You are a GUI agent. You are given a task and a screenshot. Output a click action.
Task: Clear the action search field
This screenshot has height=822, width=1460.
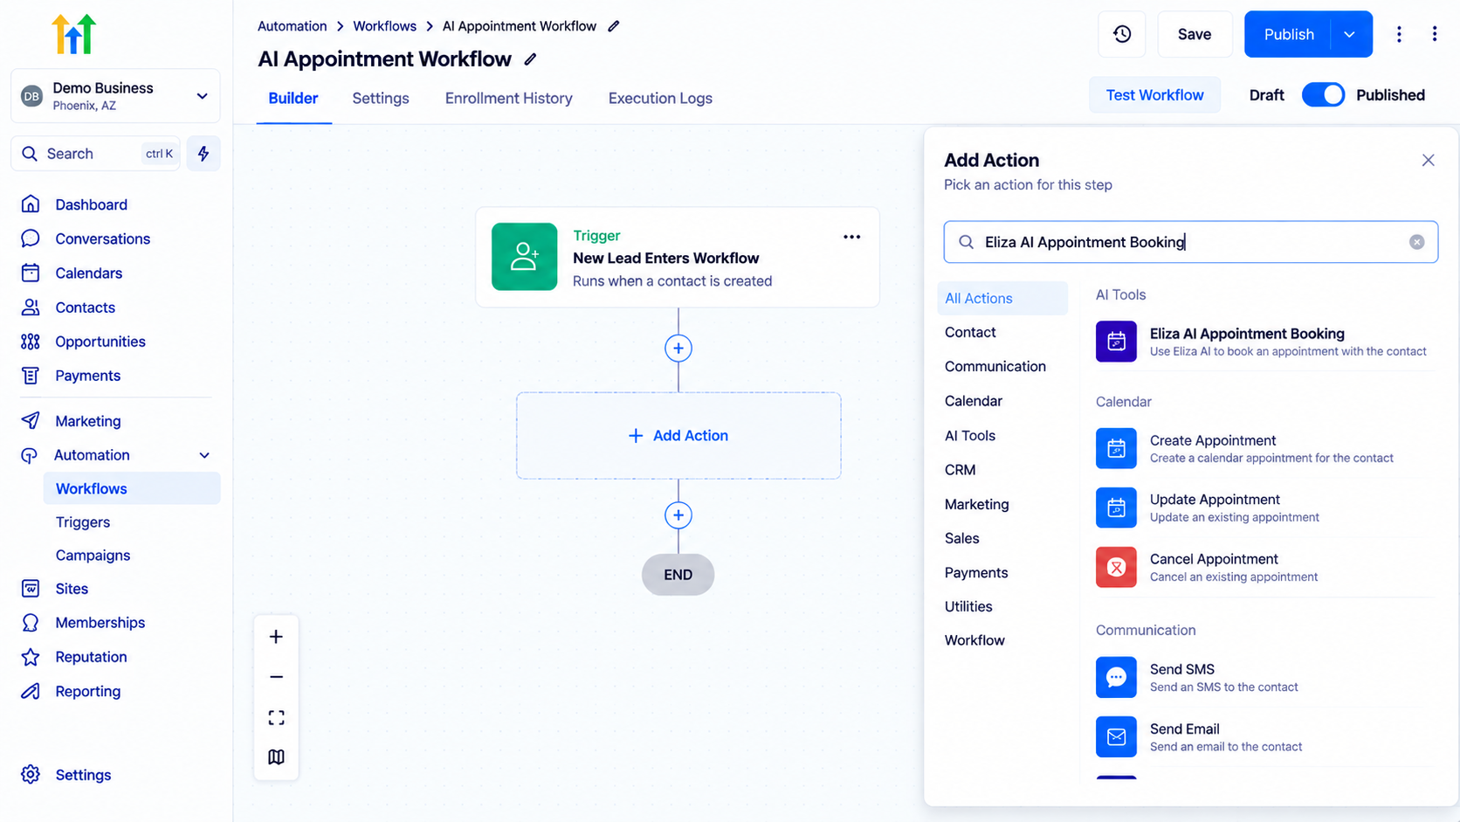[1416, 242]
